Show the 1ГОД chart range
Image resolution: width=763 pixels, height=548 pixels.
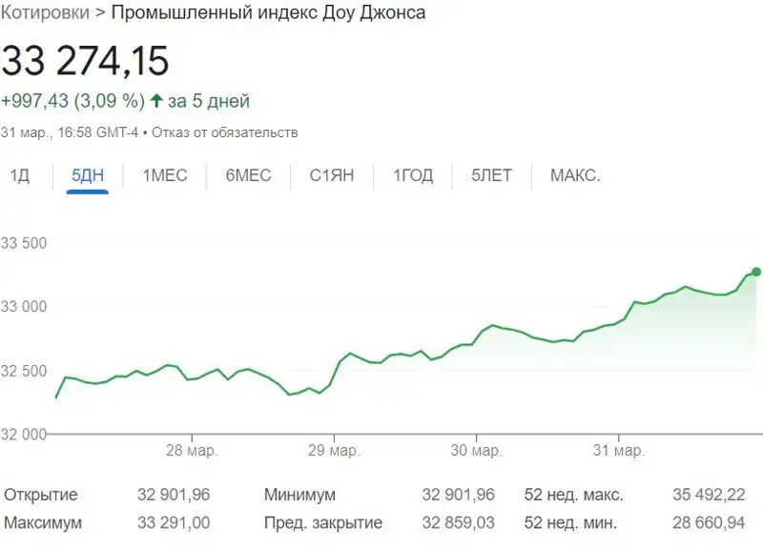point(413,175)
